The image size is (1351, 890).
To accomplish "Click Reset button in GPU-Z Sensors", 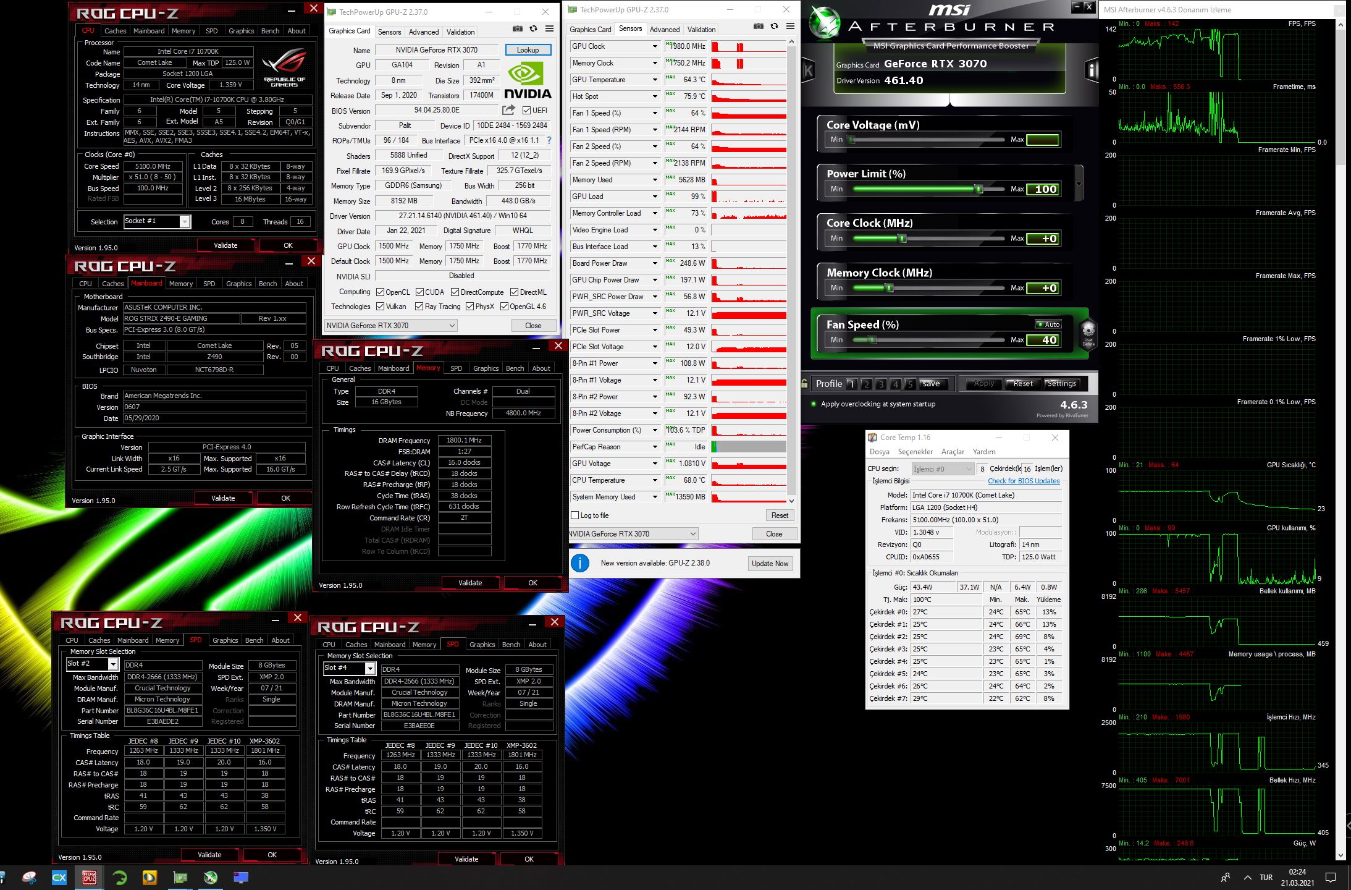I will pyautogui.click(x=780, y=515).
